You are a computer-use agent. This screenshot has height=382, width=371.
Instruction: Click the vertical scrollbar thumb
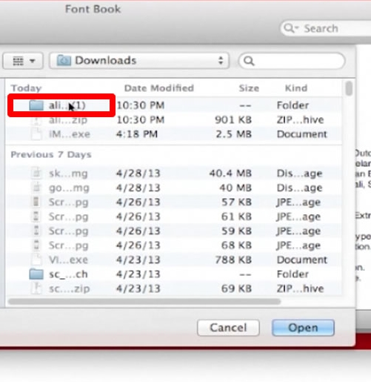click(349, 88)
